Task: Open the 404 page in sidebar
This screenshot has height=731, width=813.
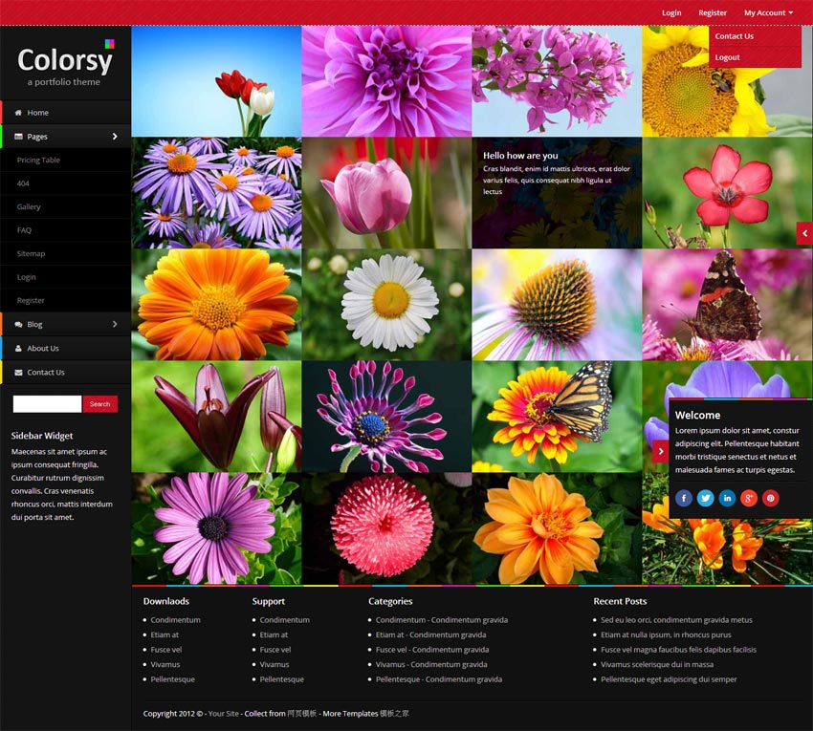Action: pos(23,183)
